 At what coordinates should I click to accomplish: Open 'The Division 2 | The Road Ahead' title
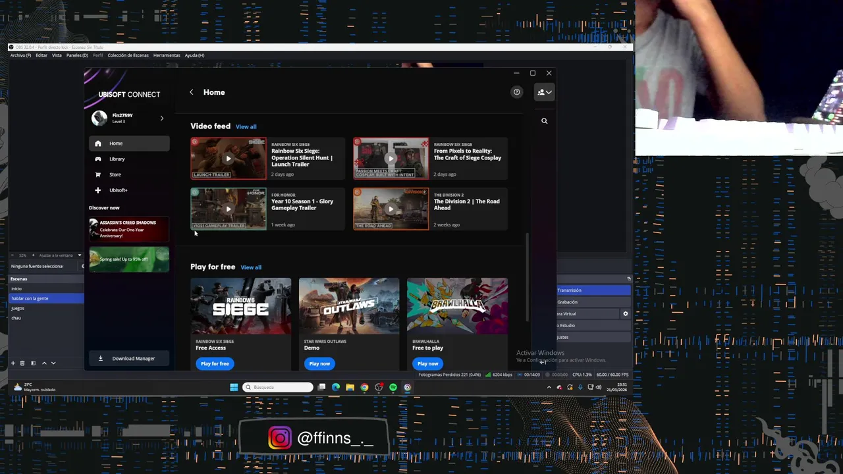466,205
